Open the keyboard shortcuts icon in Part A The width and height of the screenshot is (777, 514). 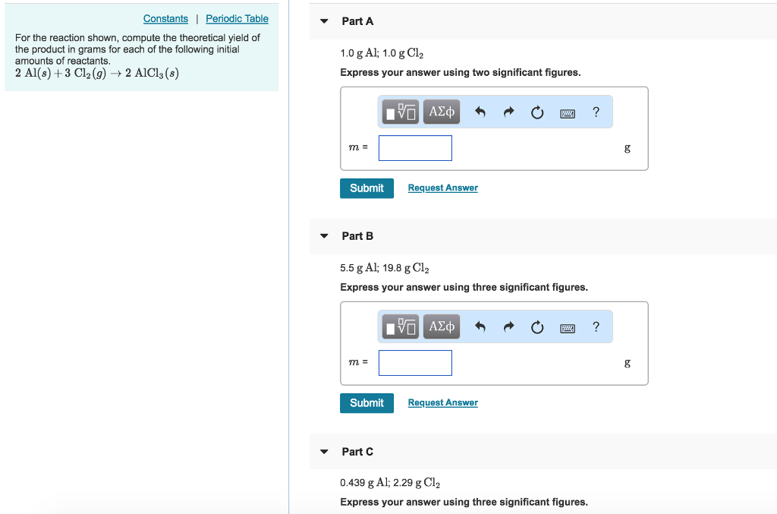568,112
